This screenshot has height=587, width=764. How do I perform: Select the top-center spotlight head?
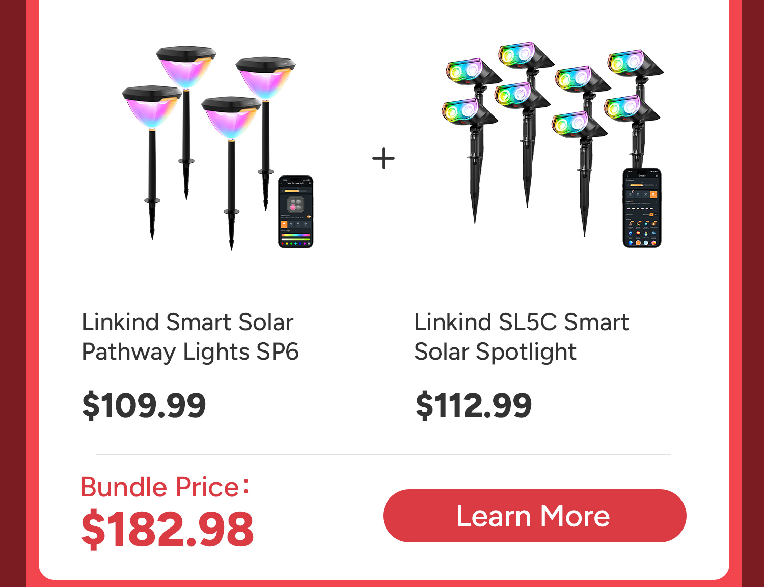click(524, 56)
